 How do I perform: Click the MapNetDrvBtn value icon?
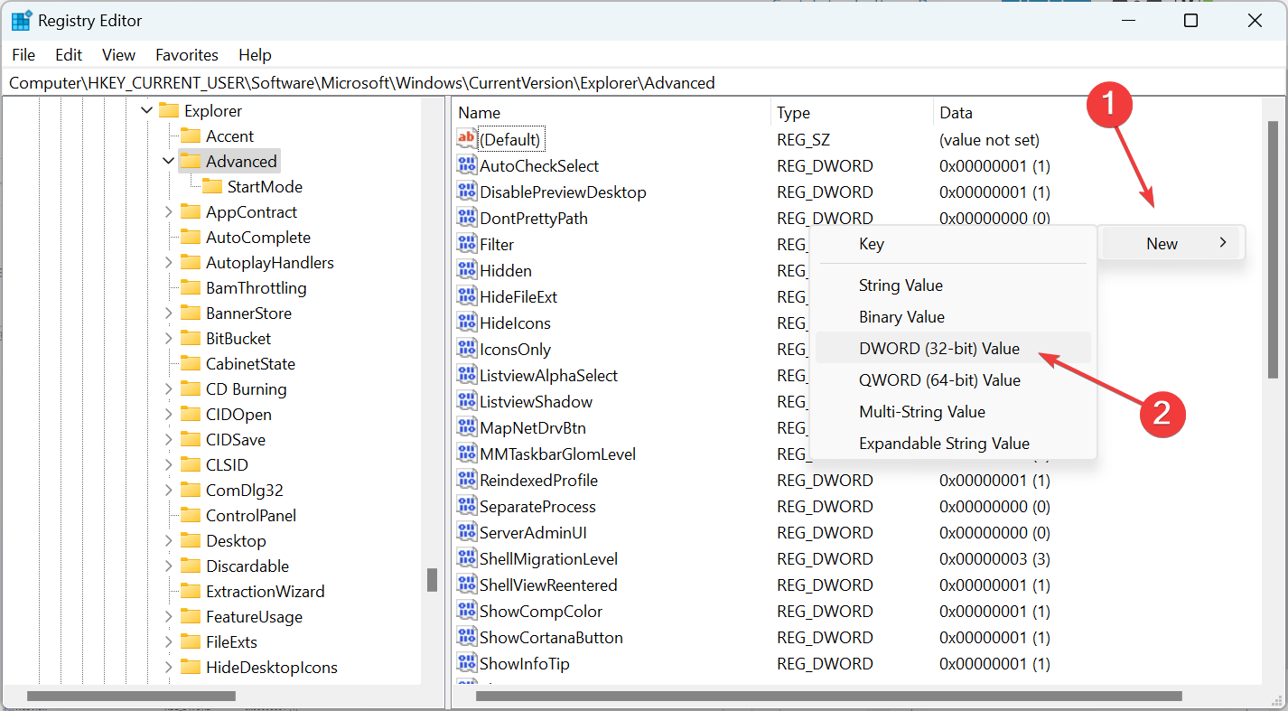pyautogui.click(x=467, y=427)
